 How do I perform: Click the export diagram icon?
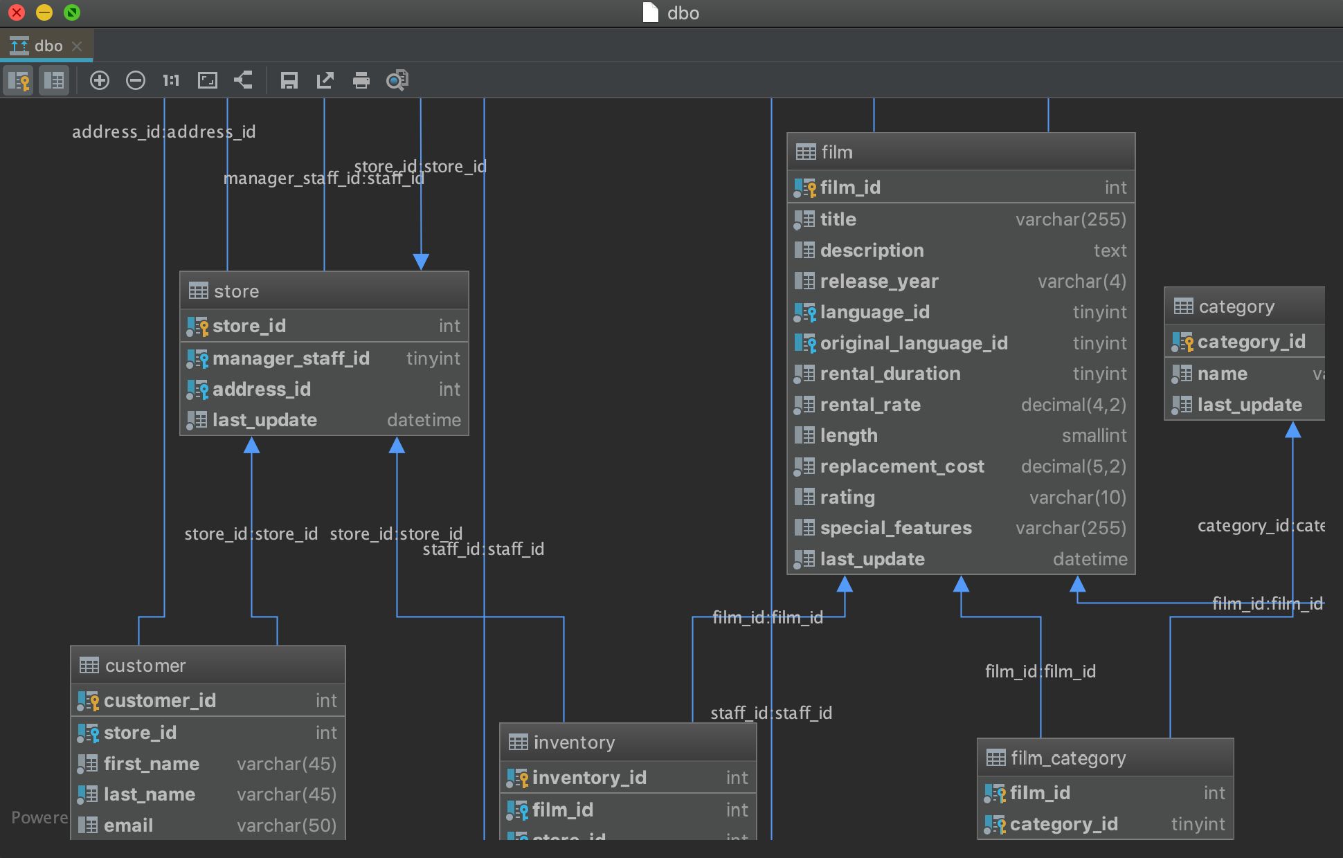tap(325, 80)
